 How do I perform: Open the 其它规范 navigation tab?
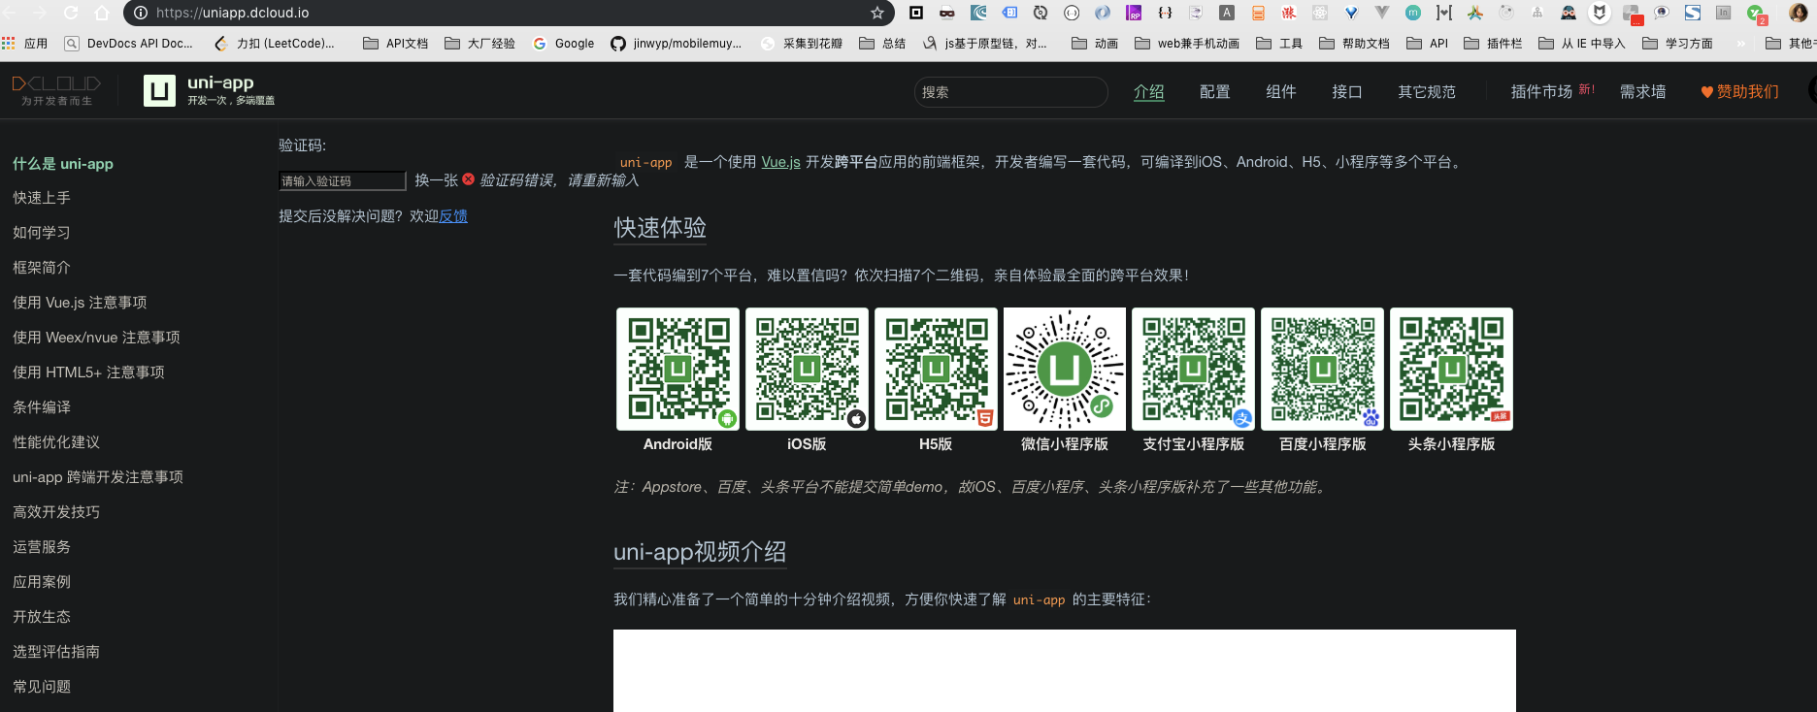(x=1426, y=91)
